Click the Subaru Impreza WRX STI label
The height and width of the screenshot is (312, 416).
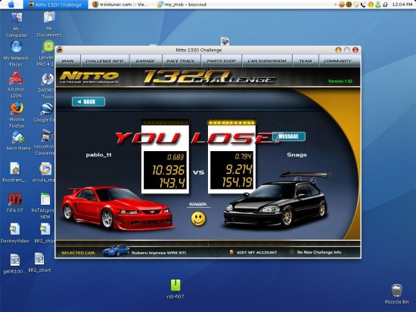pyautogui.click(x=159, y=253)
